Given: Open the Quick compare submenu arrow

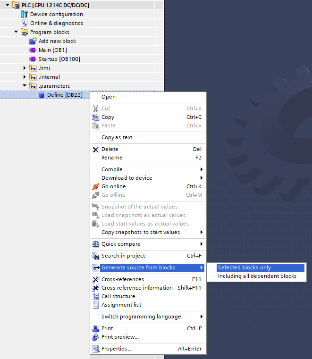Looking at the screenshot, I should 202,244.
